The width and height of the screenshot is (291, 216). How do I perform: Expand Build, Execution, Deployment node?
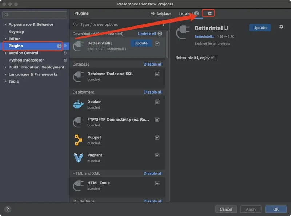coord(5,67)
